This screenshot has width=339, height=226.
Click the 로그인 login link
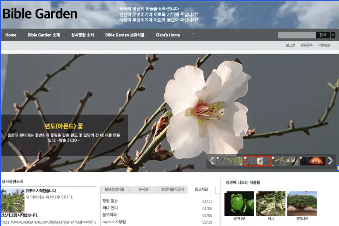(290, 45)
